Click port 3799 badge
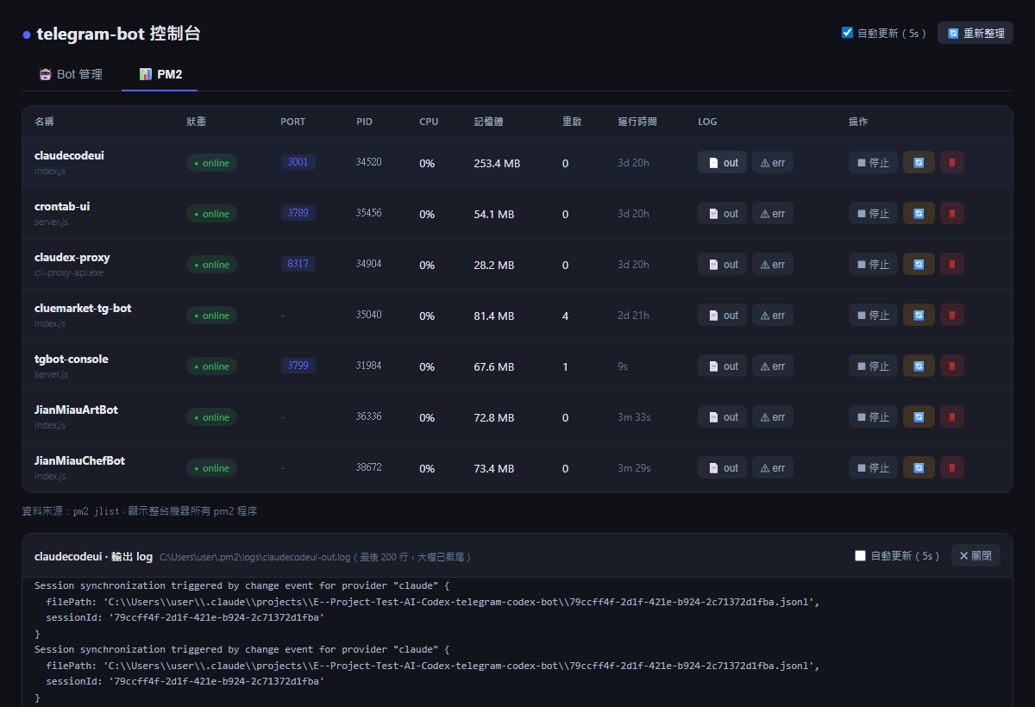 point(298,366)
